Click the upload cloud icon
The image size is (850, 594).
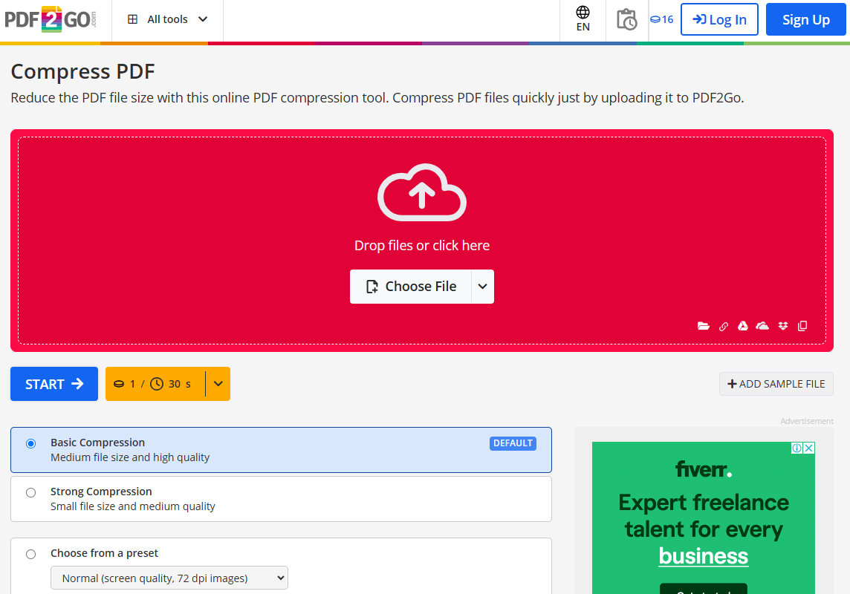tap(422, 192)
